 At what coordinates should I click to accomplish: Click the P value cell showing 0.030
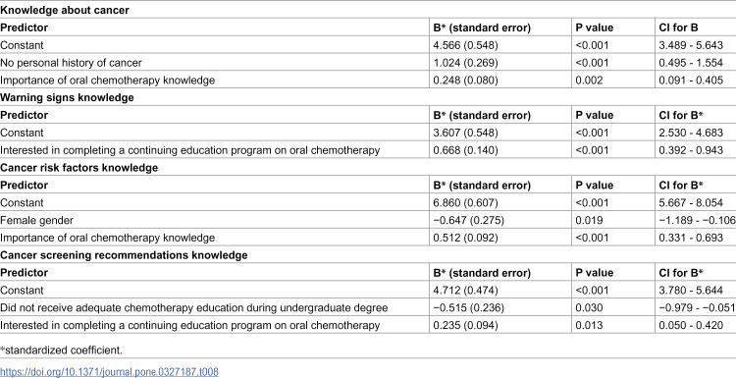(x=589, y=307)
